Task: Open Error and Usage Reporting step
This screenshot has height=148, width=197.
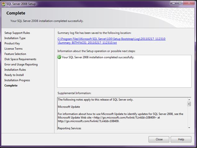Action: pos(21,64)
